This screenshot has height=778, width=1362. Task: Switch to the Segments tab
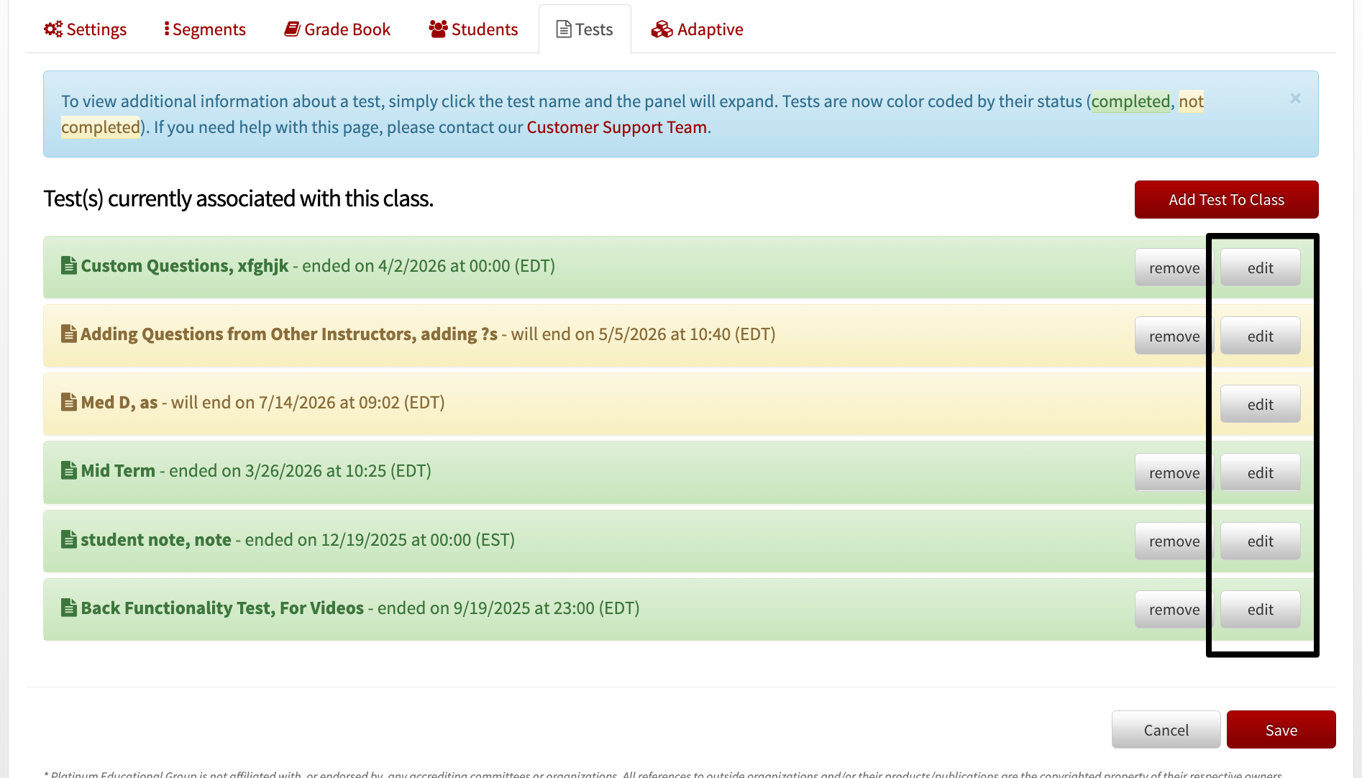click(x=205, y=29)
